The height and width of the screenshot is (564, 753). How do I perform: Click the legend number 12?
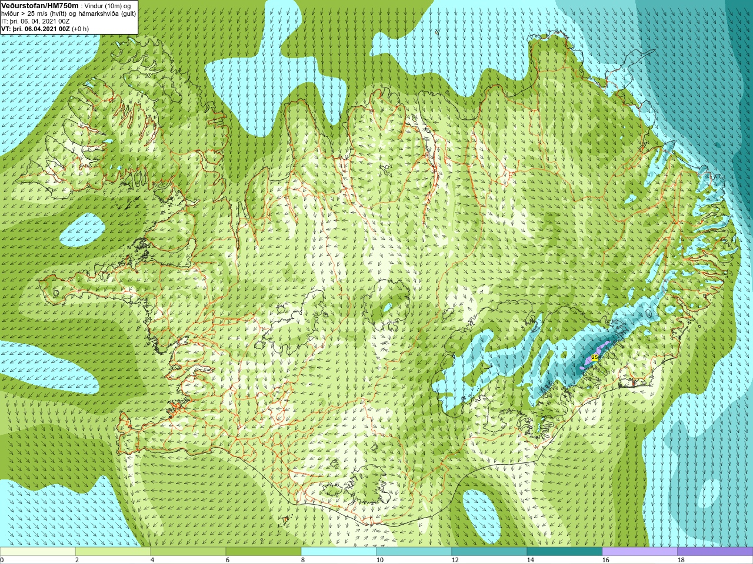tap(455, 560)
